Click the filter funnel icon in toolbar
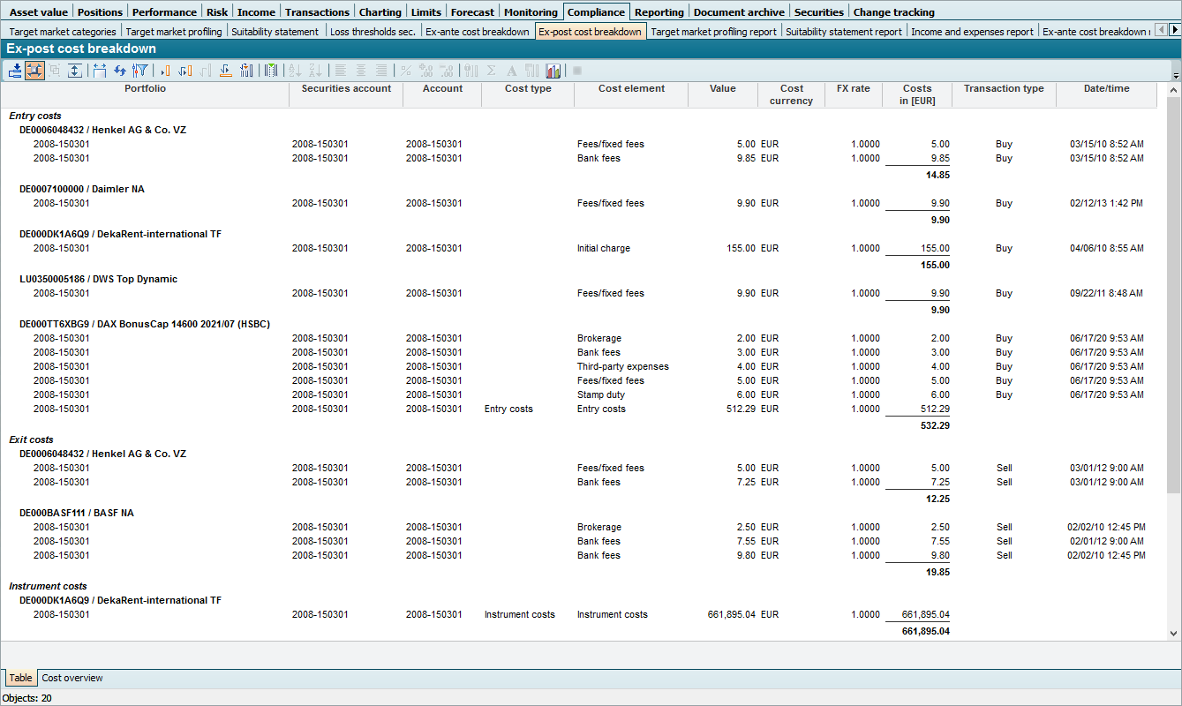Screen dimensions: 1182x706 tap(140, 71)
